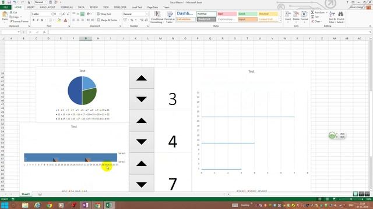Expand the cell Styles gallery more arrow

pos(280,21)
